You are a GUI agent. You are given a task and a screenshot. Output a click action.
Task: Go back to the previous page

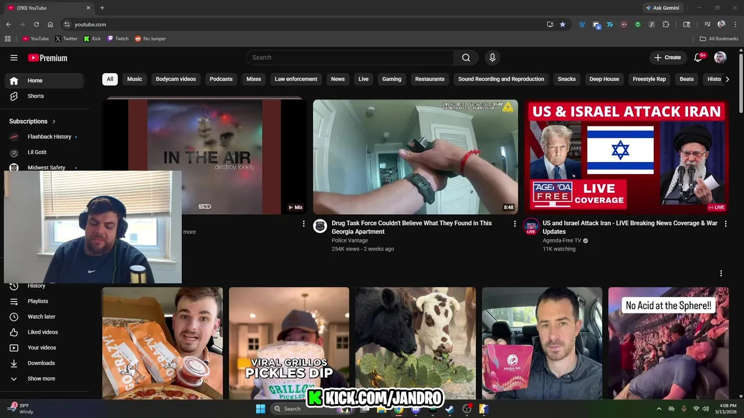pyautogui.click(x=8, y=24)
